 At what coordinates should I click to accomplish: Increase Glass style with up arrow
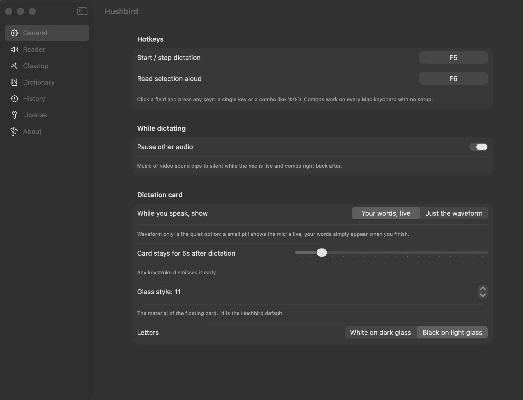click(x=483, y=289)
